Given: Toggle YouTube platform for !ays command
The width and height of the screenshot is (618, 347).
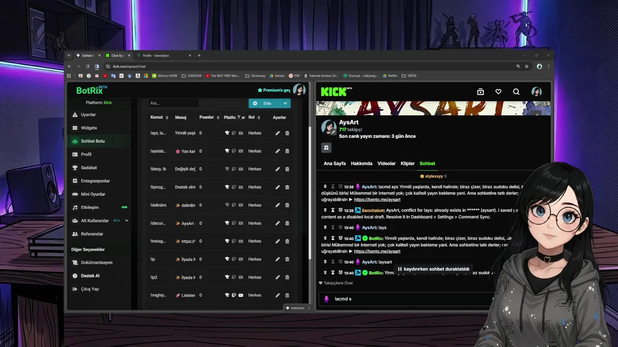Looking at the screenshot, I should tap(241, 133).
